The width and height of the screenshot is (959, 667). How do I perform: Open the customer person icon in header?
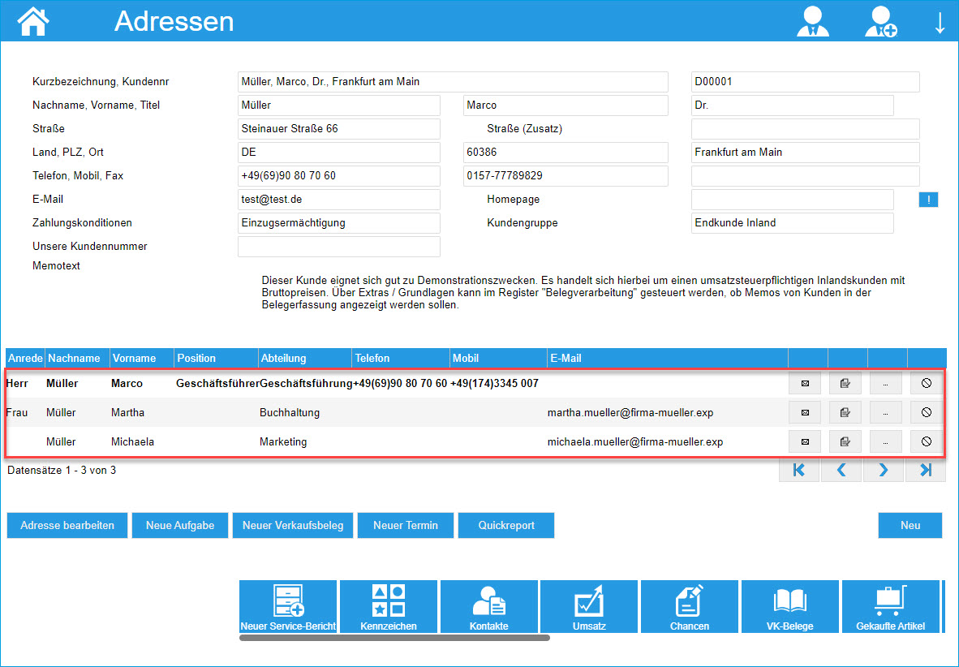point(813,21)
